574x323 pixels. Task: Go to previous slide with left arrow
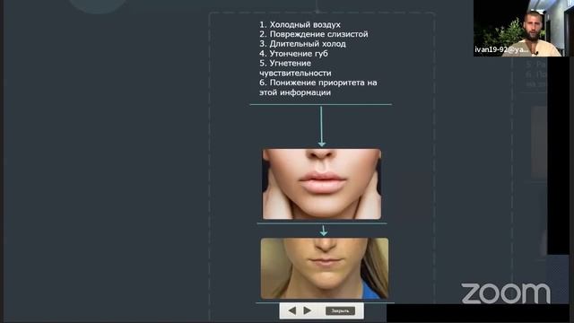coord(292,311)
